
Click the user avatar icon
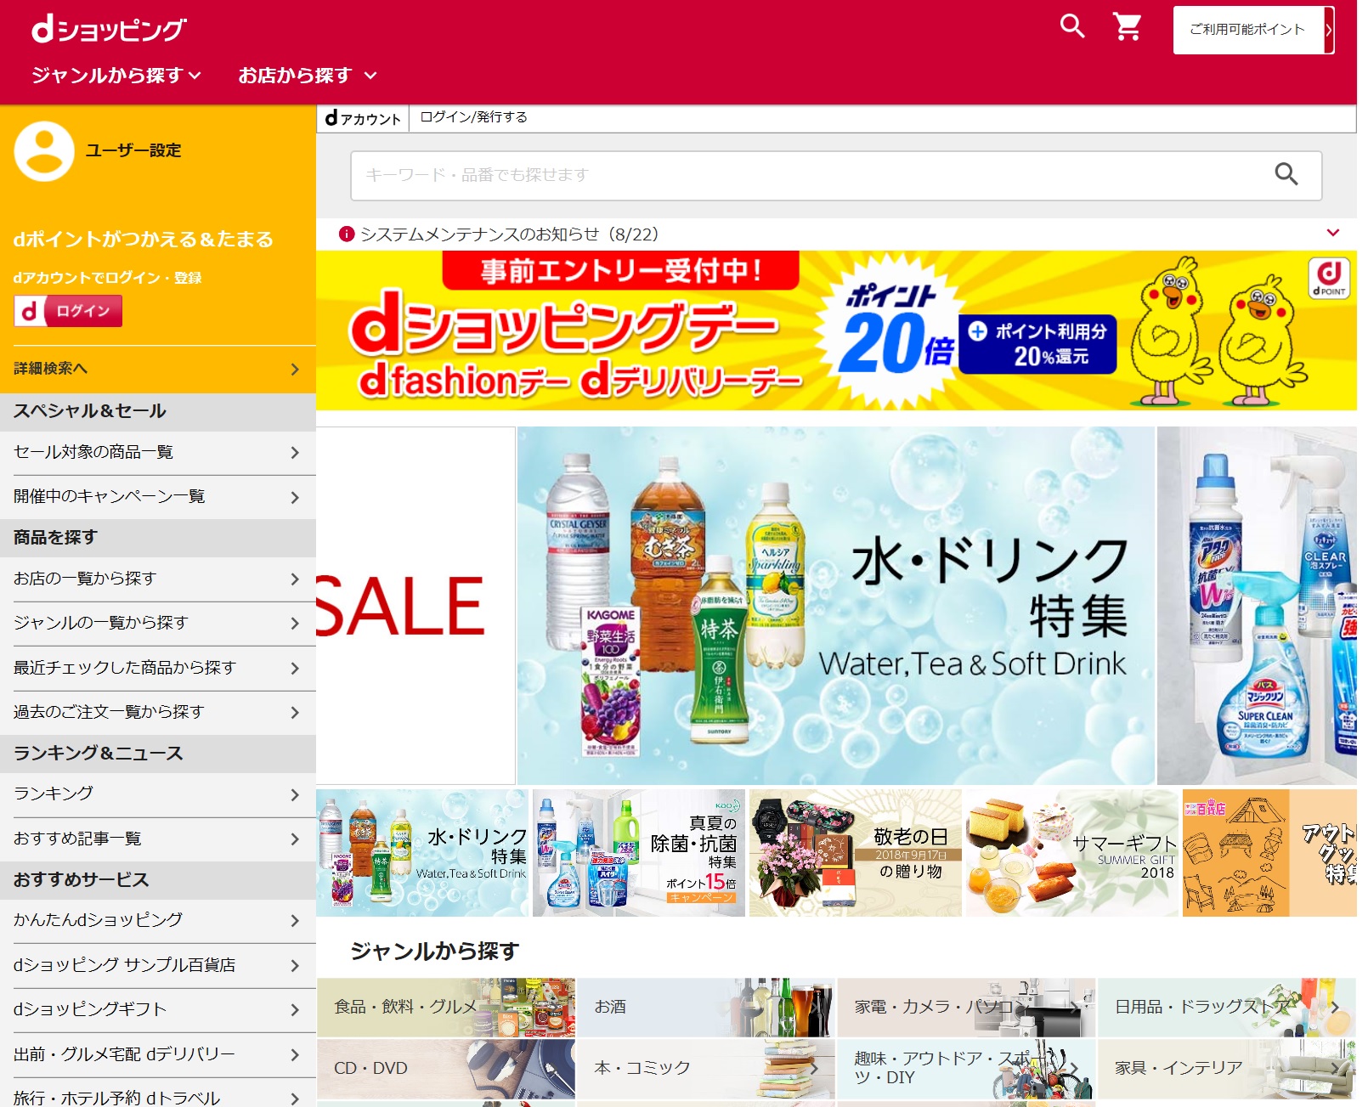pyautogui.click(x=44, y=151)
